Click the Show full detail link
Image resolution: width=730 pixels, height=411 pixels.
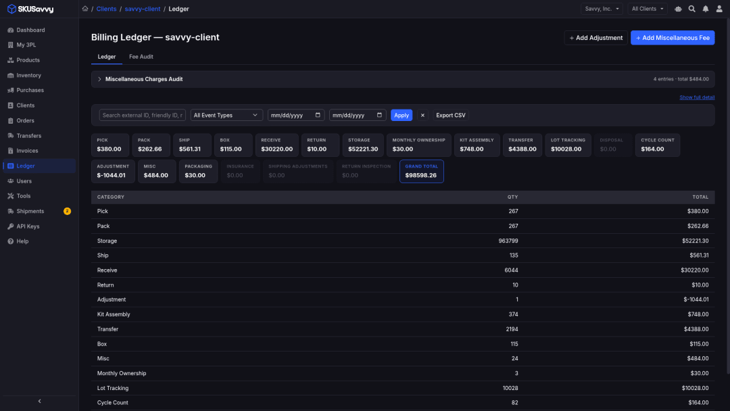(697, 97)
